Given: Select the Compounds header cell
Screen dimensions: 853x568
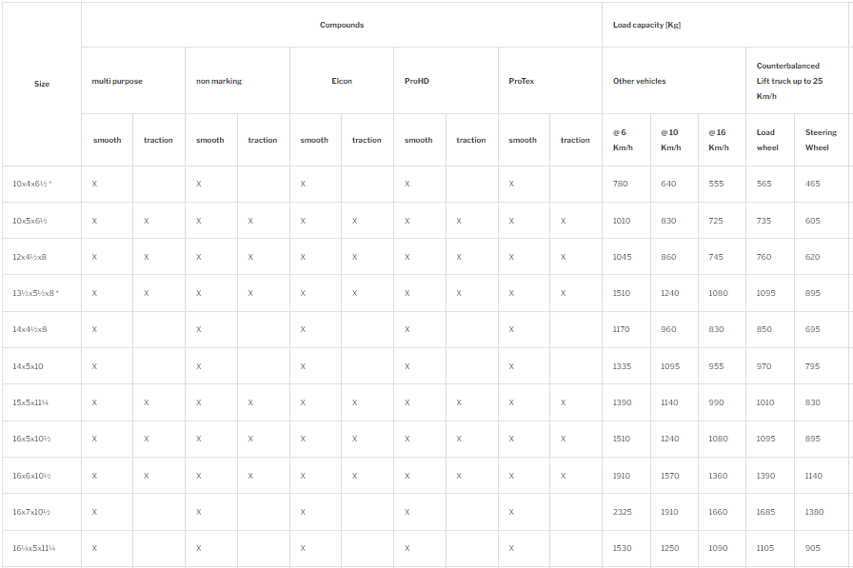Looking at the screenshot, I should point(341,25).
